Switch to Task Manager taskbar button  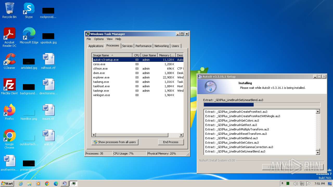[74, 184]
